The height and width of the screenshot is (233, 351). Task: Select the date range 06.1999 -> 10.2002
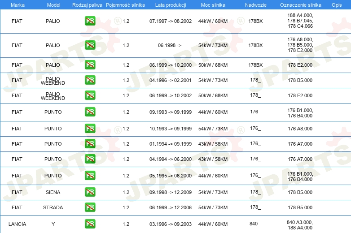(x=171, y=95)
